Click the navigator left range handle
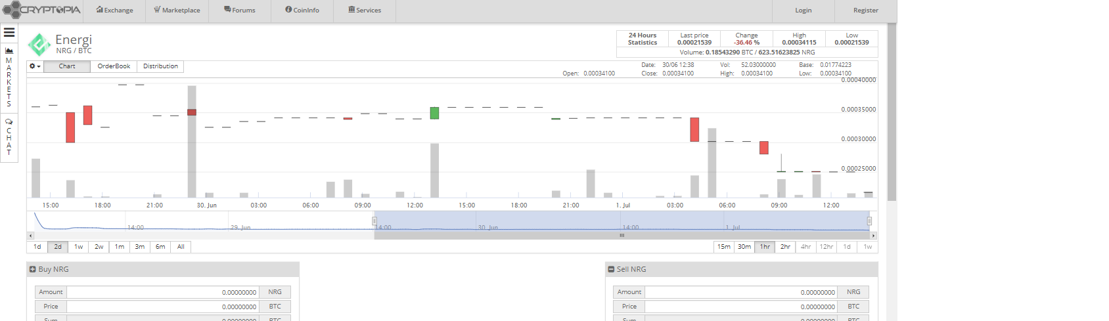 pyautogui.click(x=374, y=221)
